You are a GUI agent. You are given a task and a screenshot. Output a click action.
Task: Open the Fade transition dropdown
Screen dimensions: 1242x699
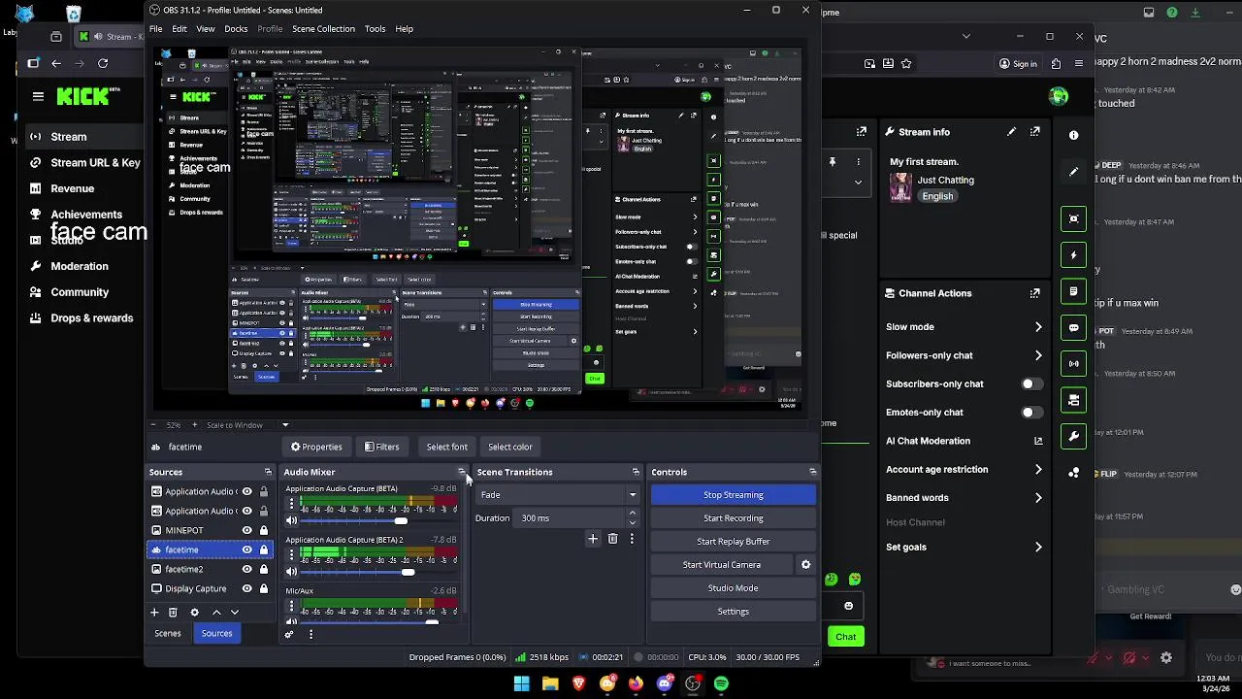pos(557,495)
